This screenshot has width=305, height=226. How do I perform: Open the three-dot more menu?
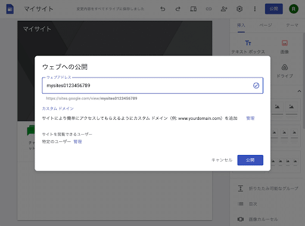coord(255,9)
